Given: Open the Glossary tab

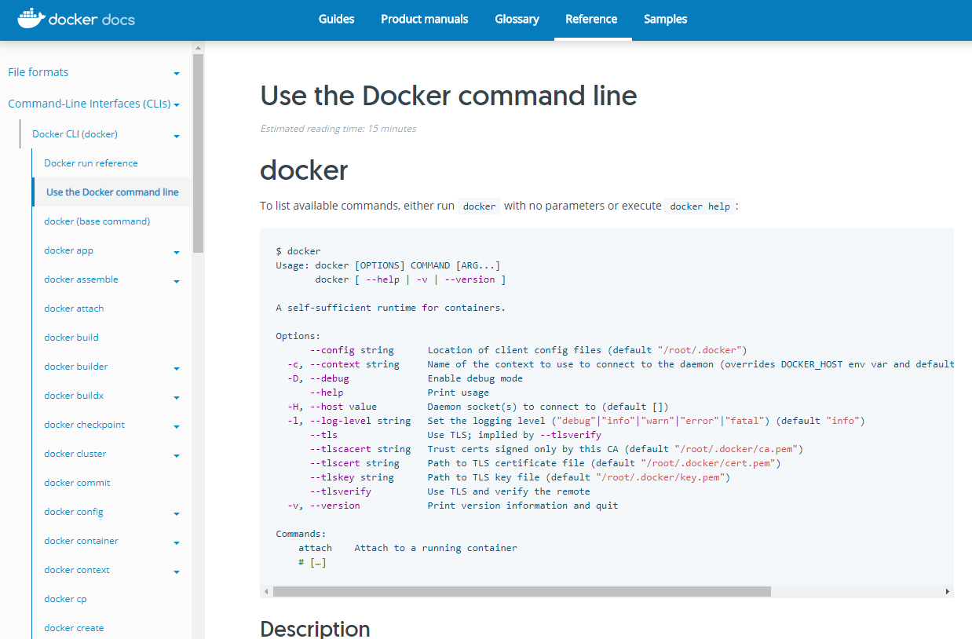Looking at the screenshot, I should 517,19.
